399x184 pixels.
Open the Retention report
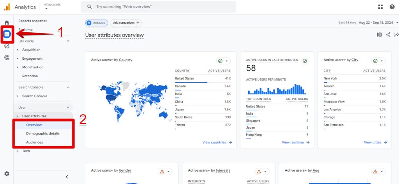point(30,76)
